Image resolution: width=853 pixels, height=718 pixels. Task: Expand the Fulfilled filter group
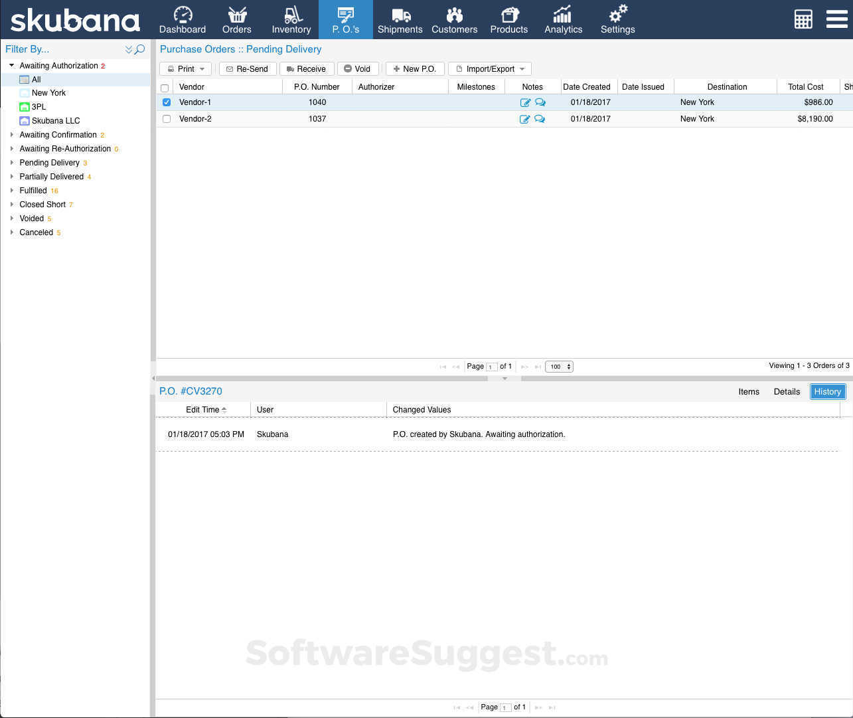(11, 190)
